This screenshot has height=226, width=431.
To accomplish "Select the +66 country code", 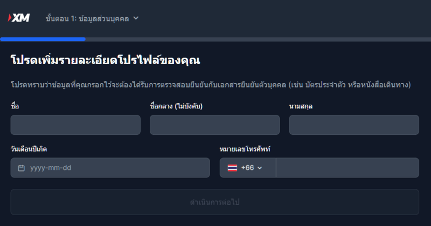I will 247,168.
